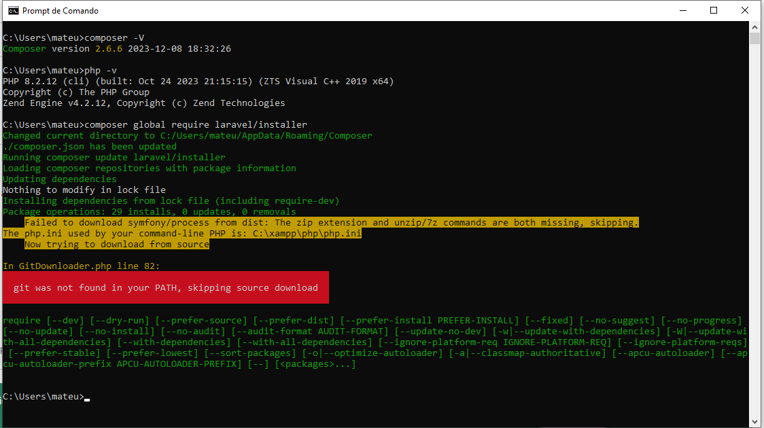Maximize the Prompt de Comando window

[714, 11]
